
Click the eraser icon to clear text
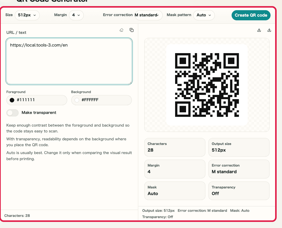[121, 30]
